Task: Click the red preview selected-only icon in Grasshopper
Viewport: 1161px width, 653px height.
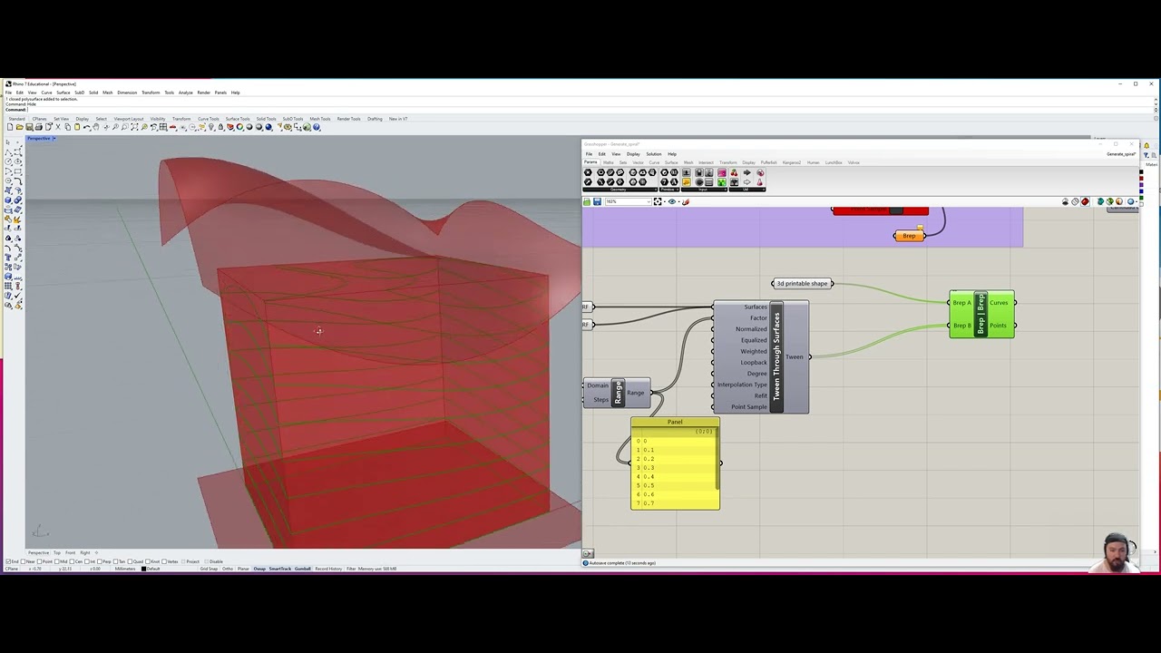Action: (1085, 201)
